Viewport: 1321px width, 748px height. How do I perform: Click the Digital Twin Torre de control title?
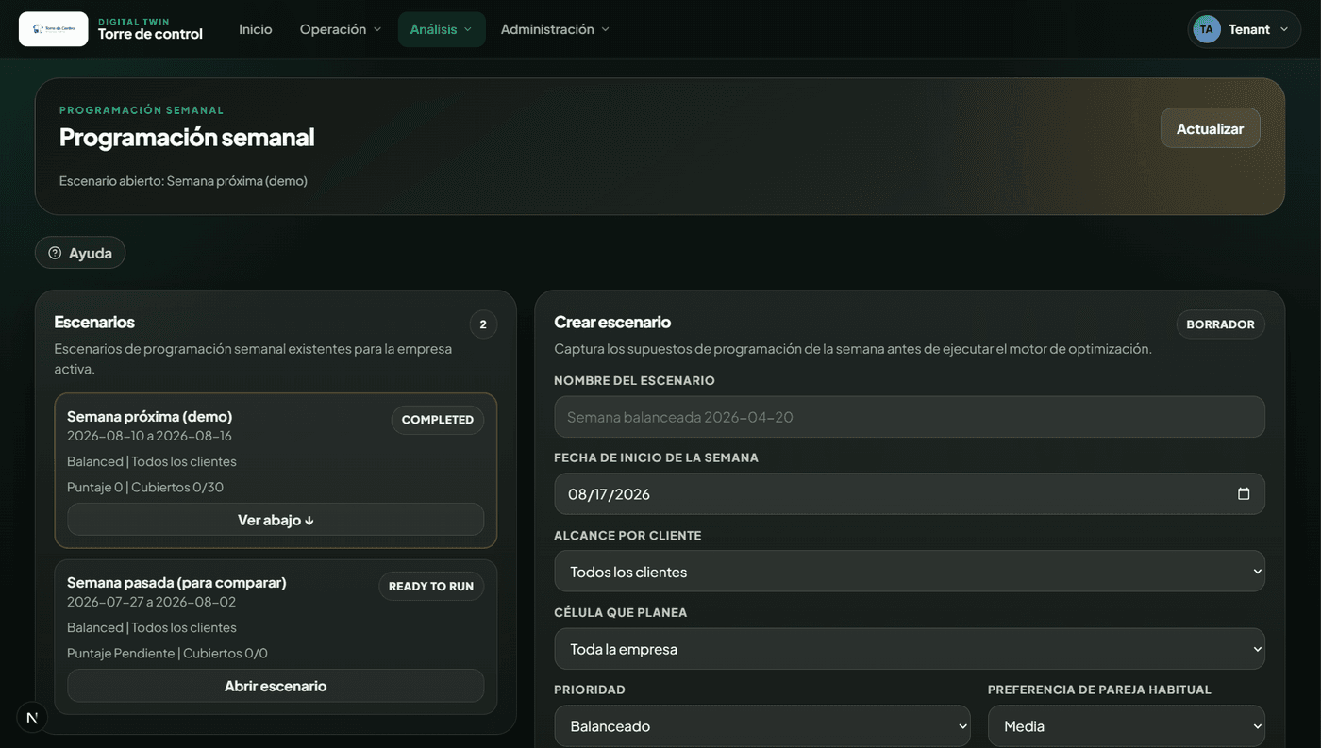[x=150, y=29]
